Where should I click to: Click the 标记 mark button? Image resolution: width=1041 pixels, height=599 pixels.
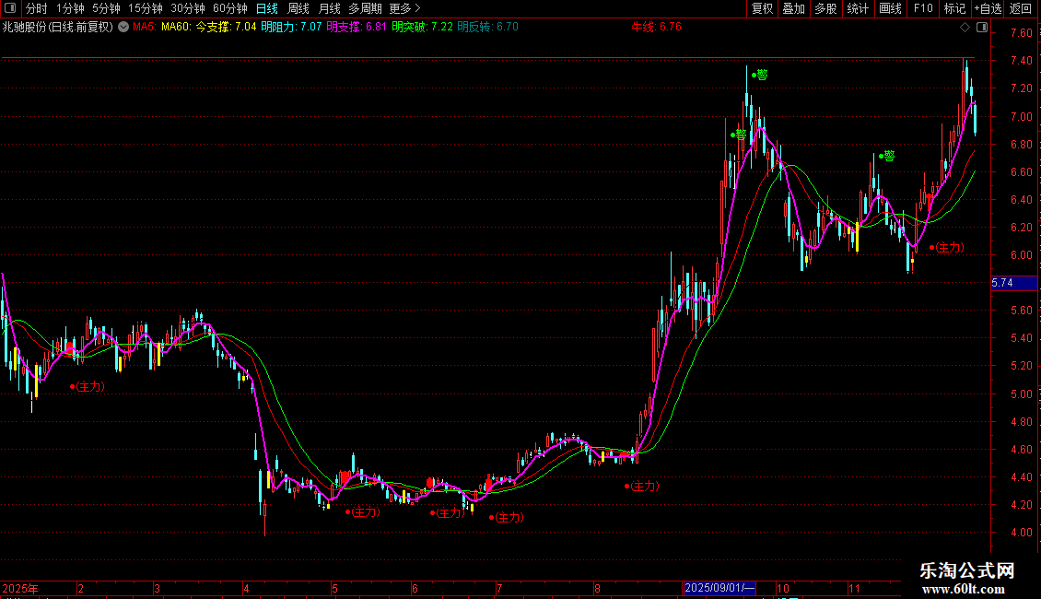(954, 8)
